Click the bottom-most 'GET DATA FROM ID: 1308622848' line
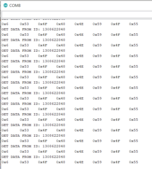The height and width of the screenshot is (169, 152). click(x=33, y=157)
